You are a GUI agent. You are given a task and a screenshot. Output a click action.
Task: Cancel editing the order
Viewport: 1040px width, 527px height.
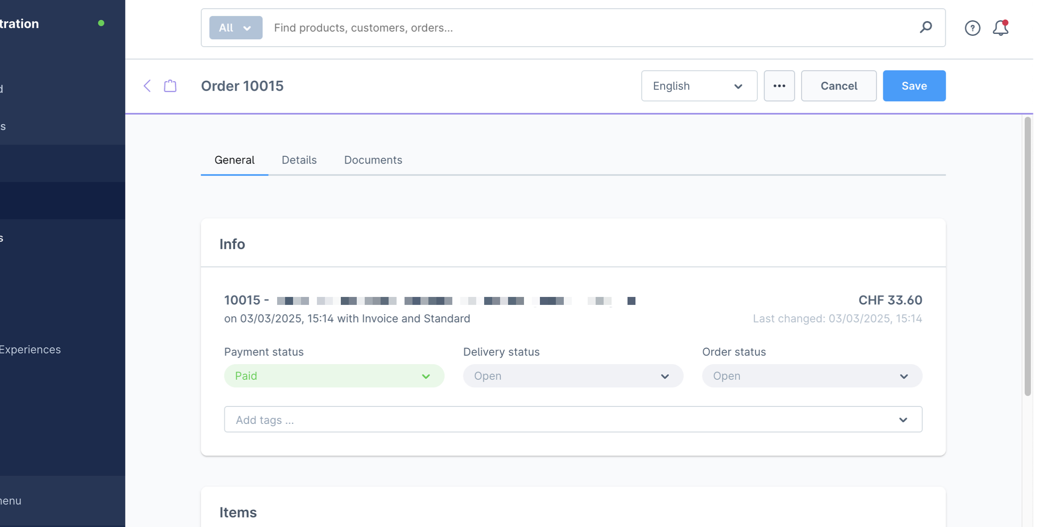point(839,86)
